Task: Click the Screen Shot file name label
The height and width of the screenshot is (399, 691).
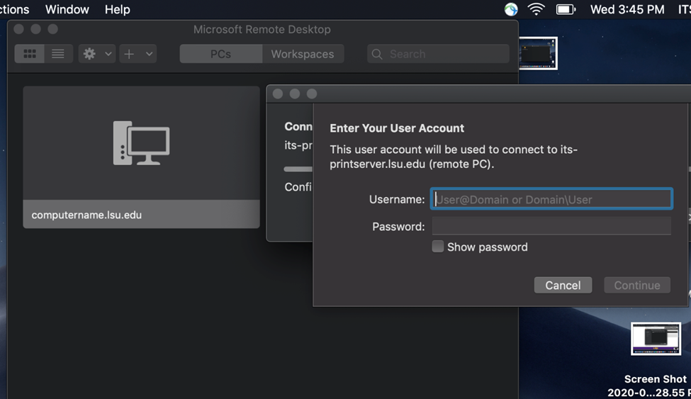Action: point(649,386)
